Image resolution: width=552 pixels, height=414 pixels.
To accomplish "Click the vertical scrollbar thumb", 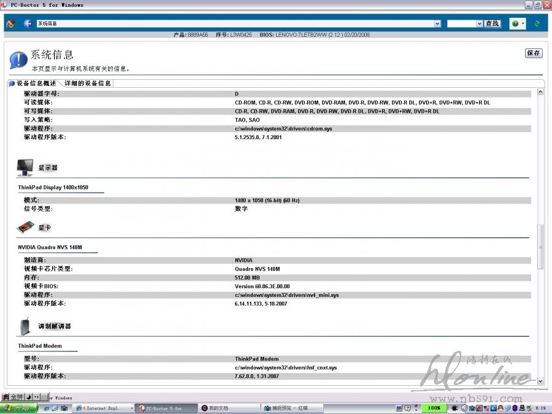I will tap(540, 247).
